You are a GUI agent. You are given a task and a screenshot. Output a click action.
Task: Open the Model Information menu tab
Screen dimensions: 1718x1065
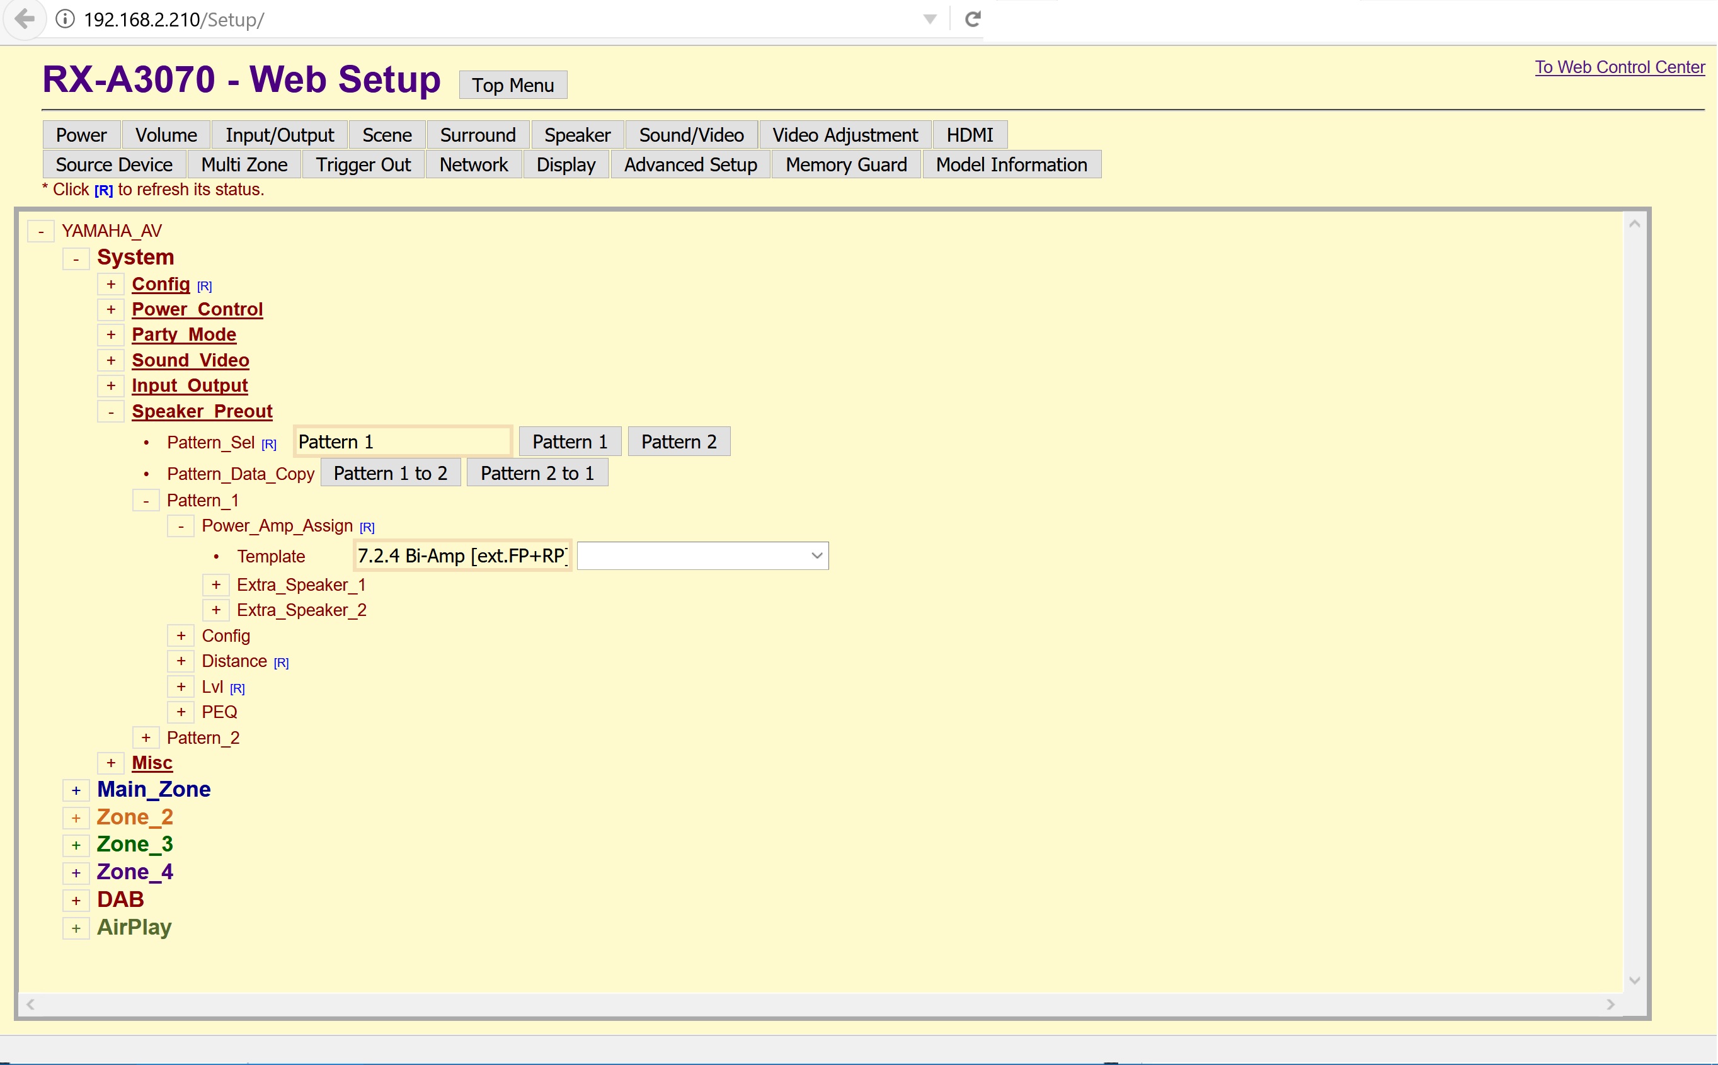click(1012, 164)
